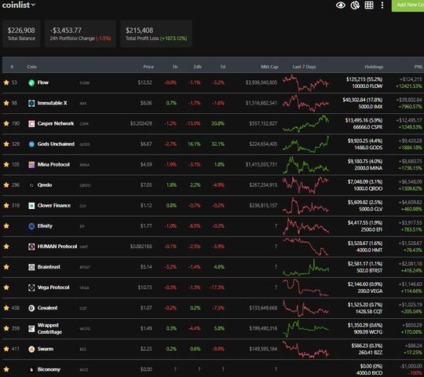
Task: Click the Flow coin logo
Action: pos(31,82)
